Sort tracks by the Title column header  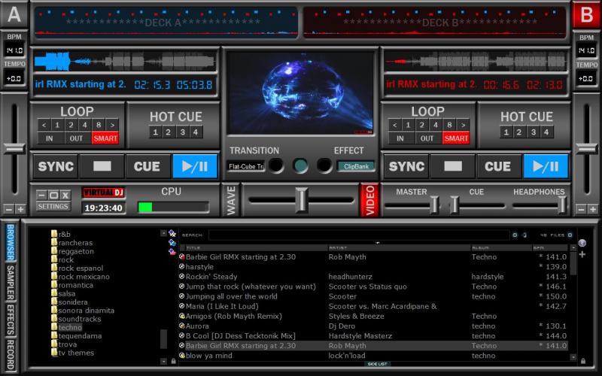(256, 248)
